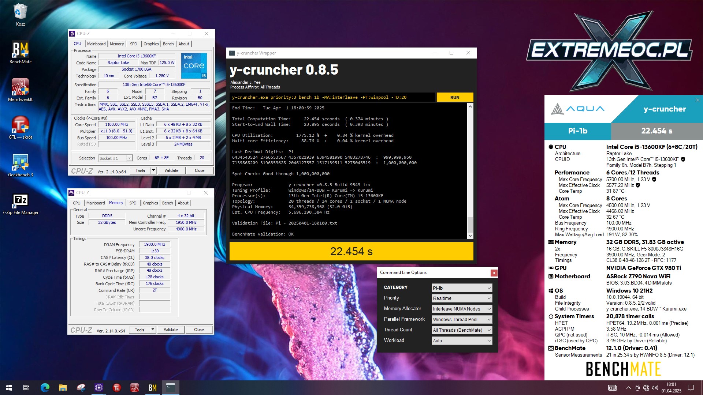Click the Intel Core i5 logo in CPU-Z
The height and width of the screenshot is (395, 703).
194,65
